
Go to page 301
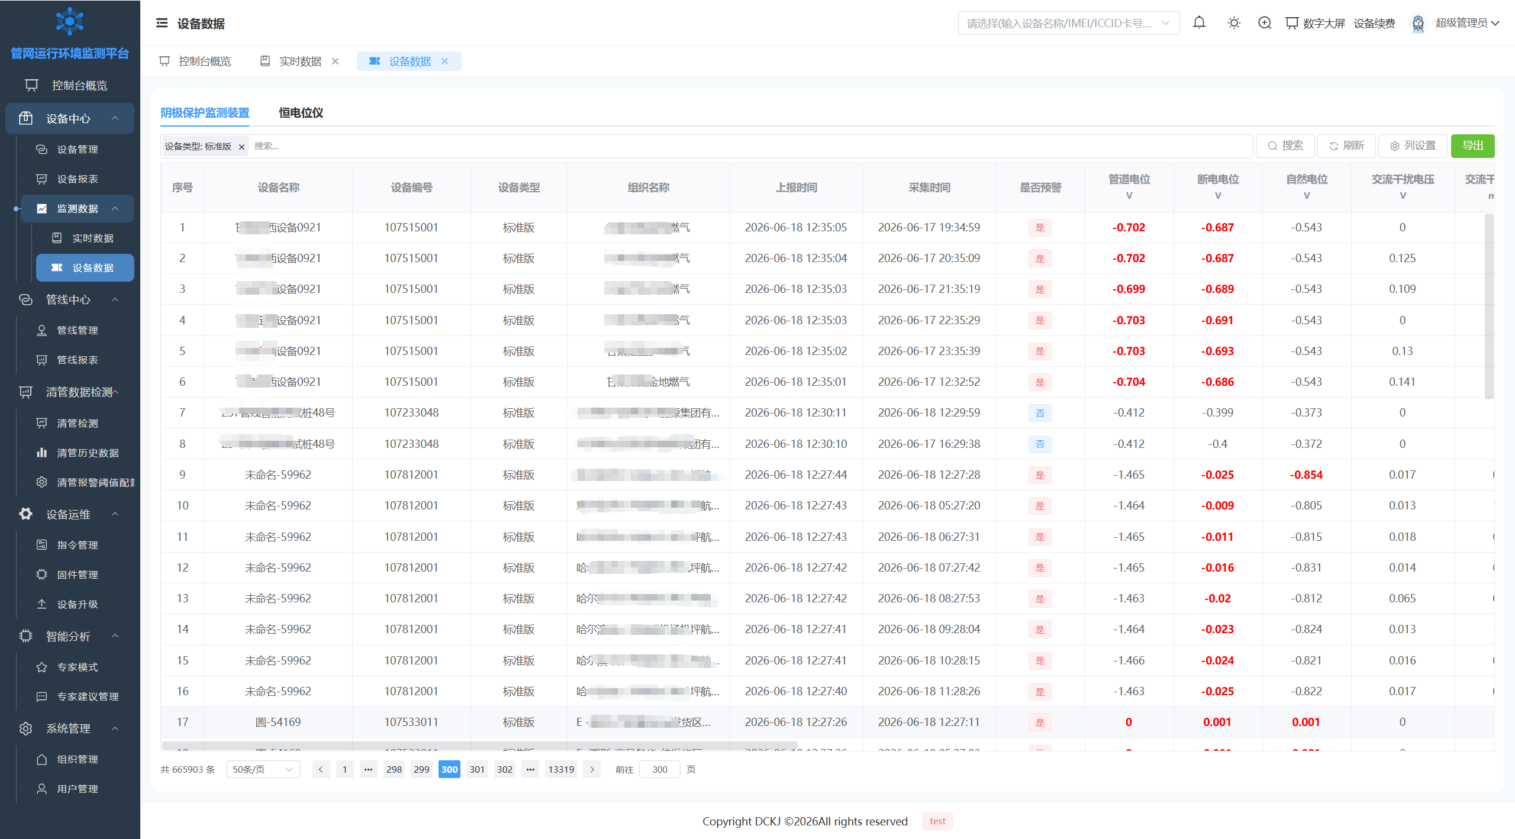coord(477,769)
